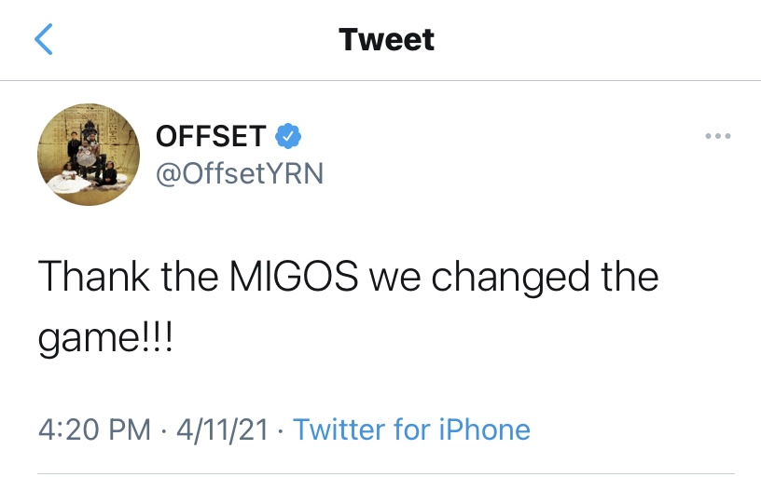Tap the Tweet header title

click(386, 39)
